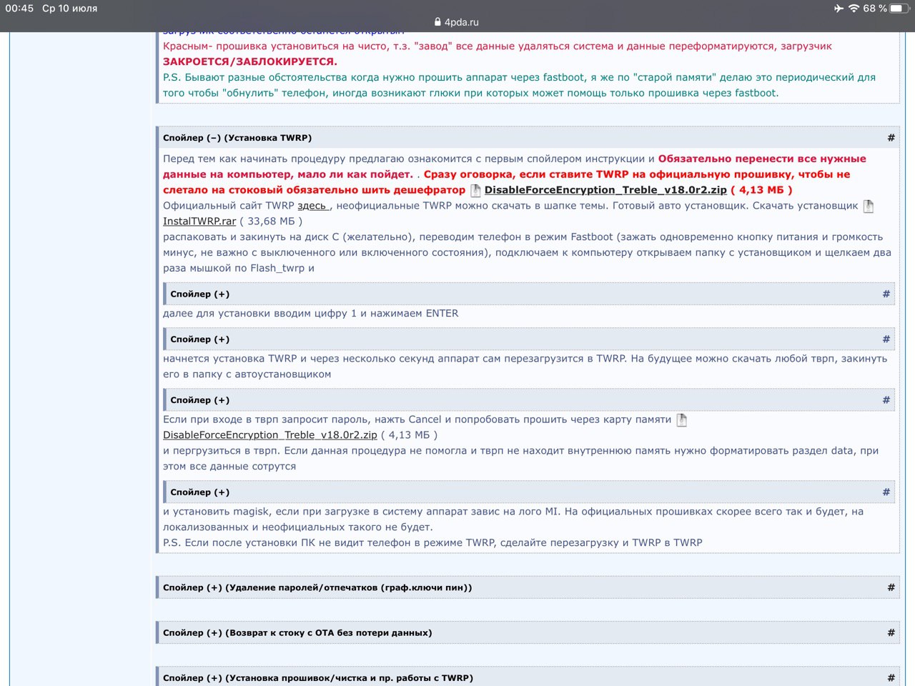Viewport: 915px width, 686px height.
Task: Click file icon after карту памяти text
Action: (x=682, y=419)
